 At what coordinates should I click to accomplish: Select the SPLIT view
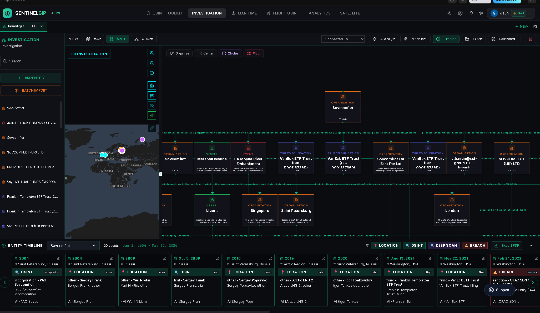point(118,39)
